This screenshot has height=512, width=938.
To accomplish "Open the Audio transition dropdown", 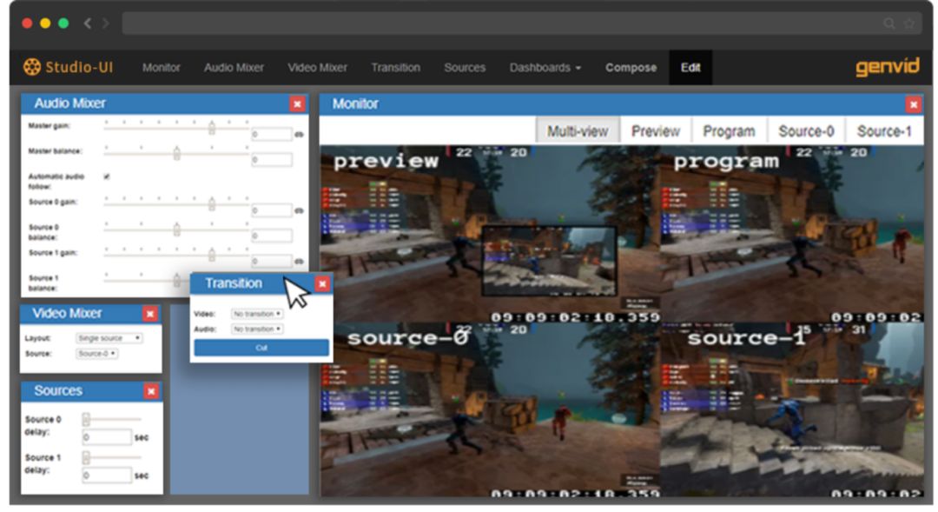I will click(x=256, y=329).
